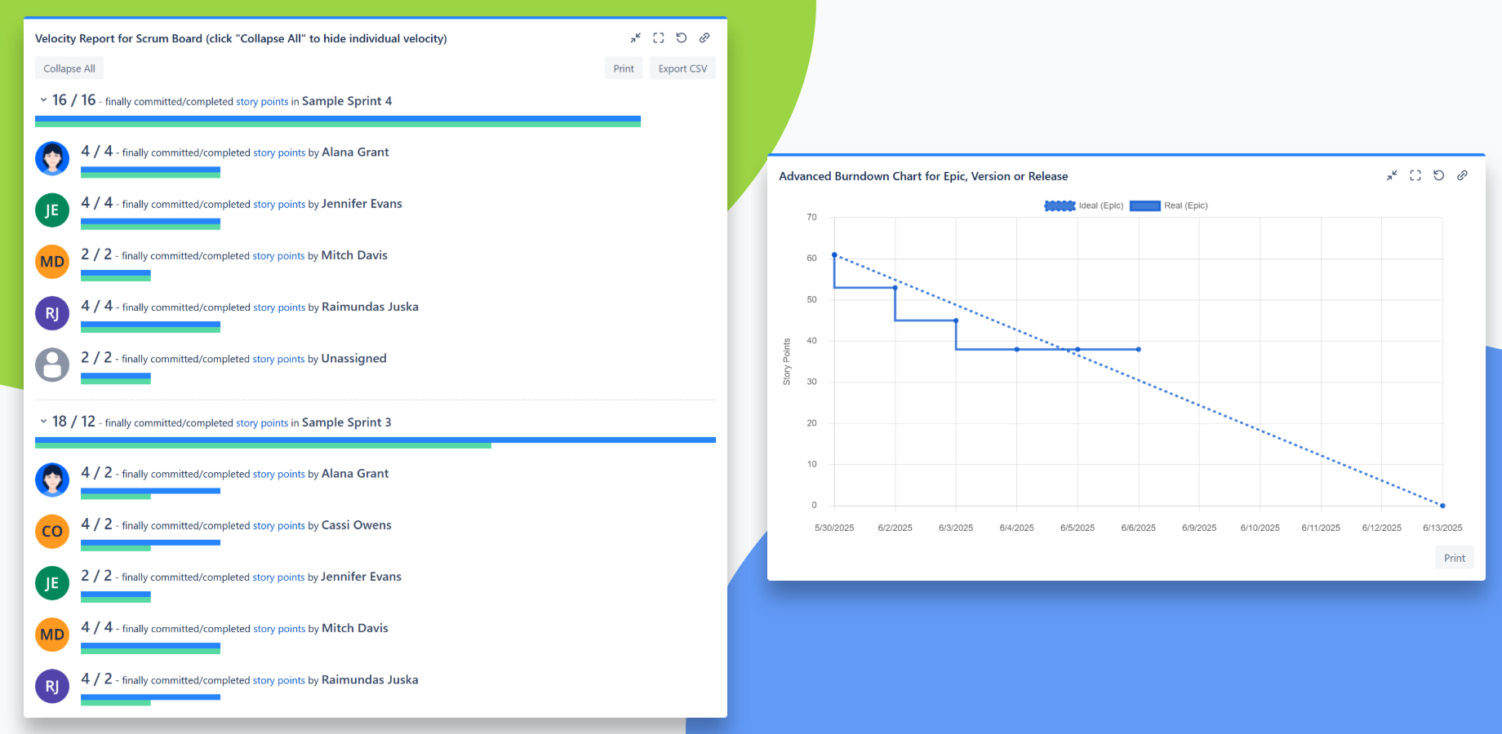
Task: Select the 'Sample Sprint 3' title text
Action: point(347,422)
